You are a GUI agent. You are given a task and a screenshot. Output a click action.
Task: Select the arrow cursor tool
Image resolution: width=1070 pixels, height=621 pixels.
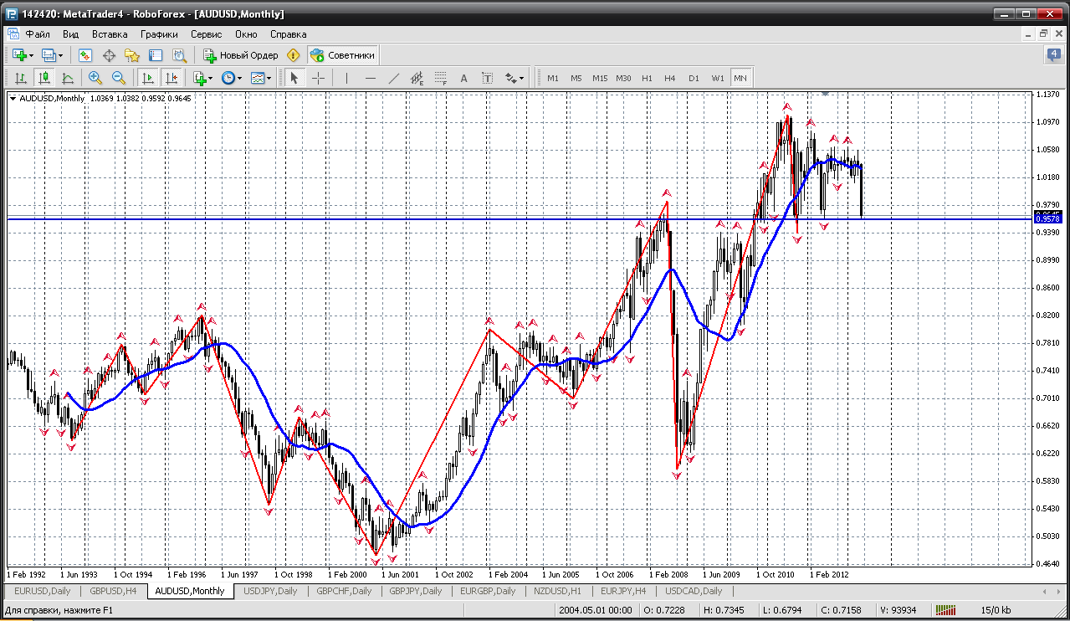coord(294,78)
